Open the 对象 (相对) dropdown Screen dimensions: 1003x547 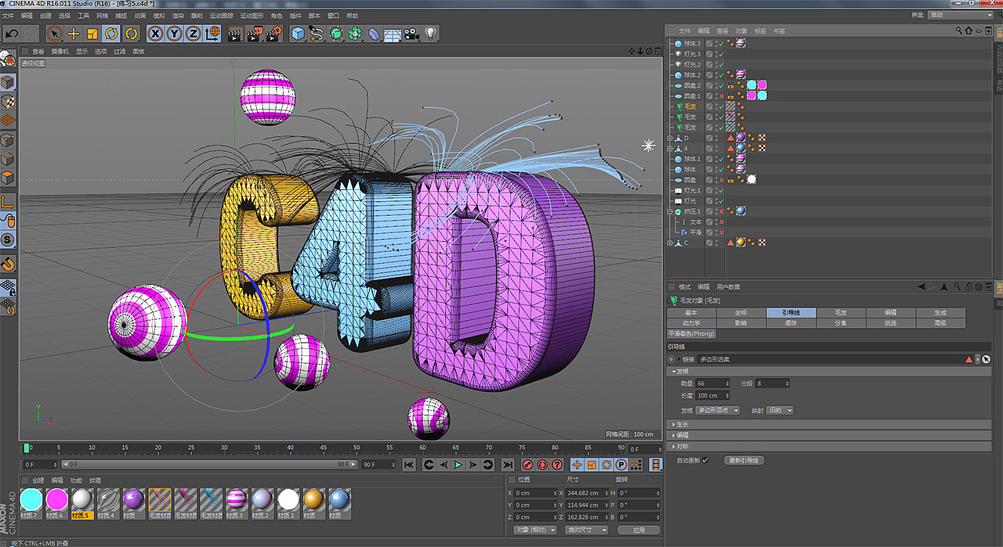(535, 530)
